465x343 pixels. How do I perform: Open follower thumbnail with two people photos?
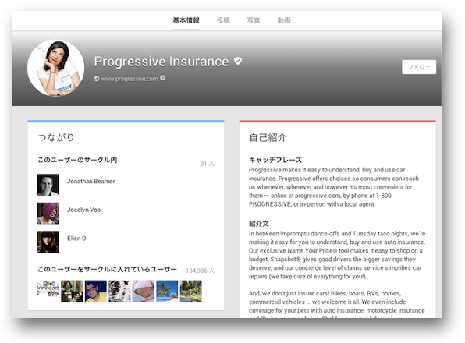point(72,292)
